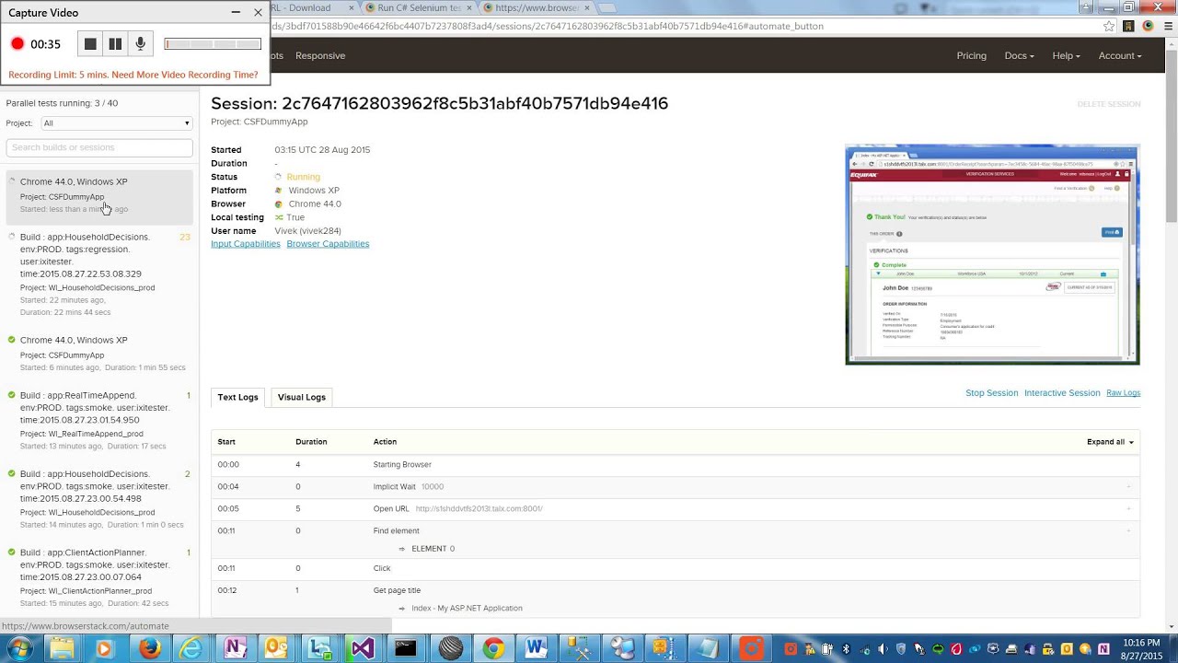
Task: Open the HouseholdDecisions smoke build
Action: coord(99,498)
